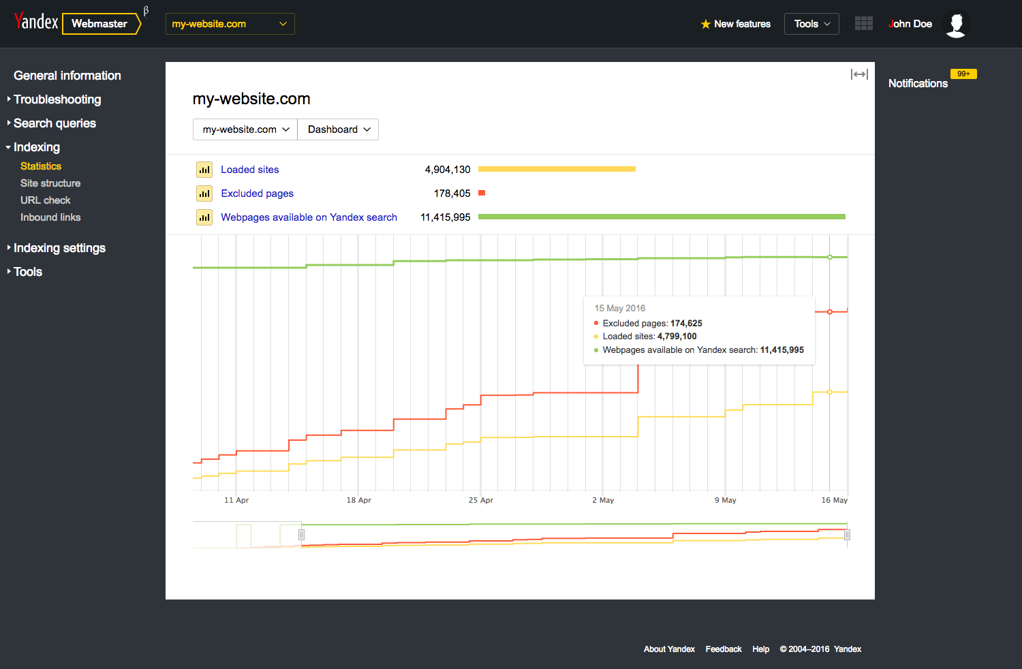The height and width of the screenshot is (669, 1022).
Task: Open the Tools dropdown in header
Action: pos(811,24)
